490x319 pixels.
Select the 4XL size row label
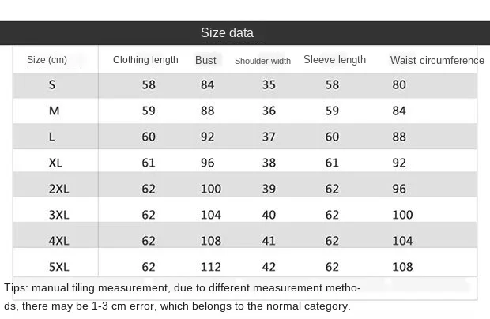click(58, 241)
